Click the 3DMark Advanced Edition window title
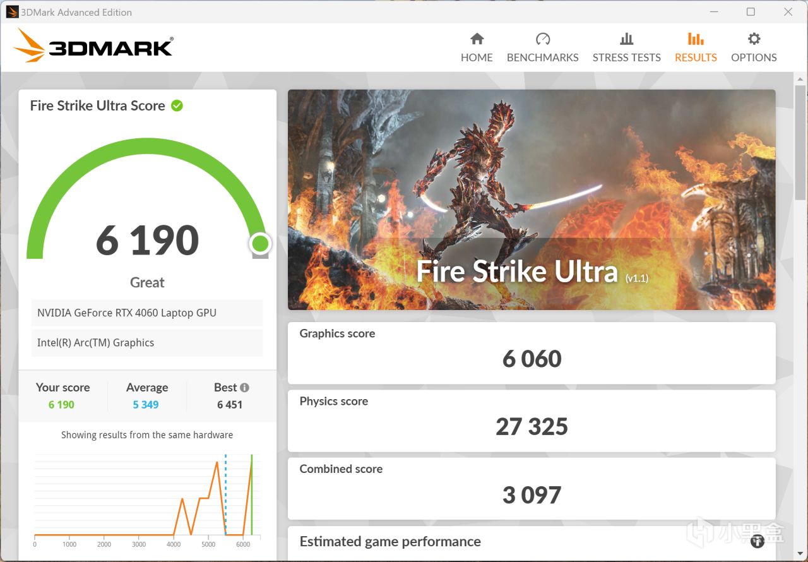The width and height of the screenshot is (808, 562). tap(76, 12)
